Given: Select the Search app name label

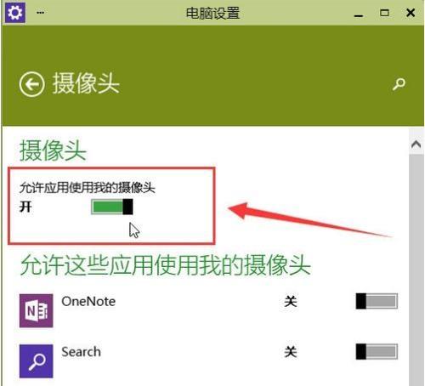Looking at the screenshot, I should point(81,352).
